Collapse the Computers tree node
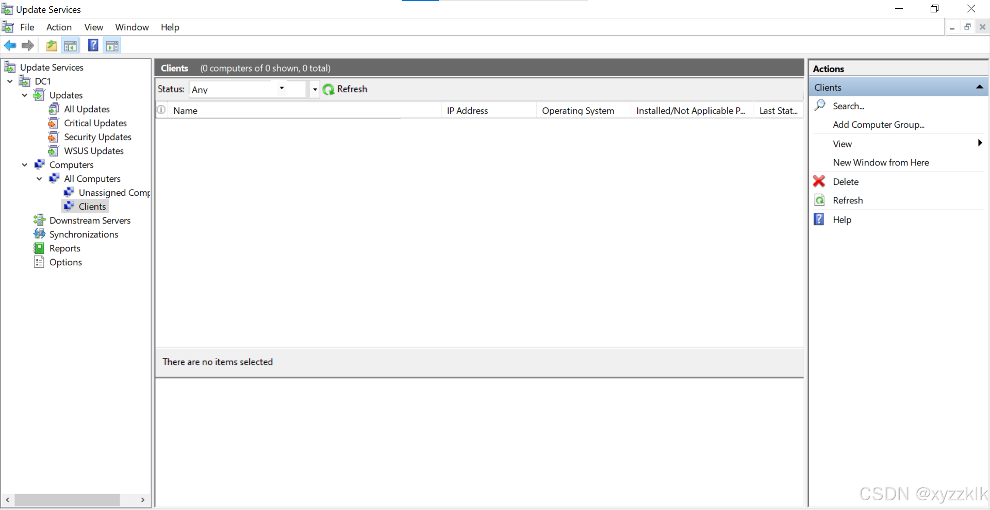This screenshot has height=510, width=990. tap(24, 165)
